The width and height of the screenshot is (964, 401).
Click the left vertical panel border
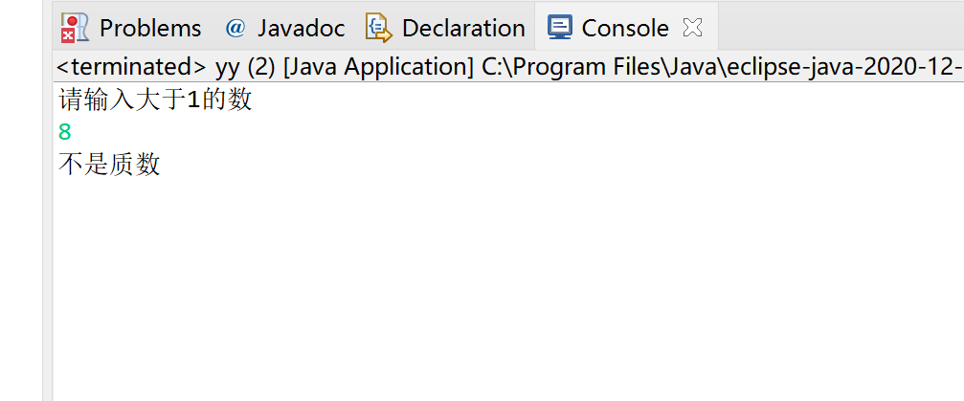(47, 239)
